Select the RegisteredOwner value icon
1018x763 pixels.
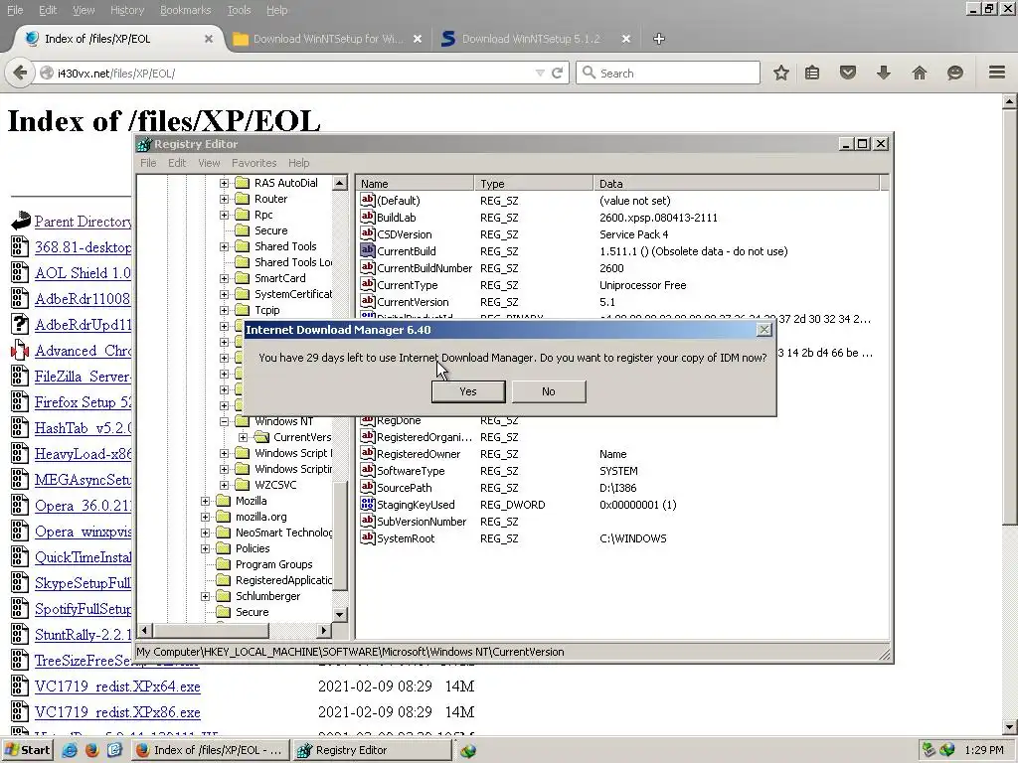coord(368,453)
